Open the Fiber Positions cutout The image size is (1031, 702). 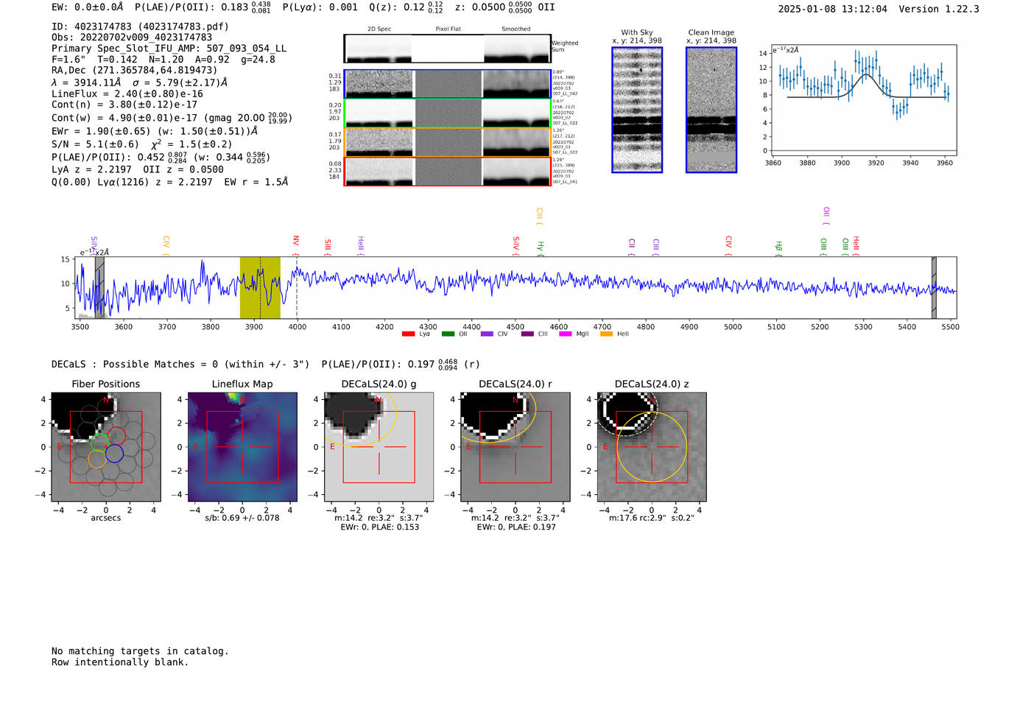105,446
